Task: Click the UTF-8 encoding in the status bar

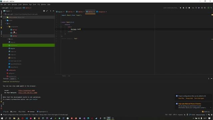Action: [175, 115]
